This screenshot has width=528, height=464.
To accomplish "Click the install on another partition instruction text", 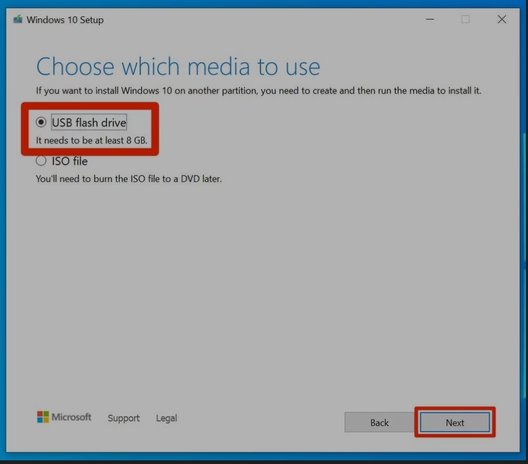I will click(x=258, y=91).
